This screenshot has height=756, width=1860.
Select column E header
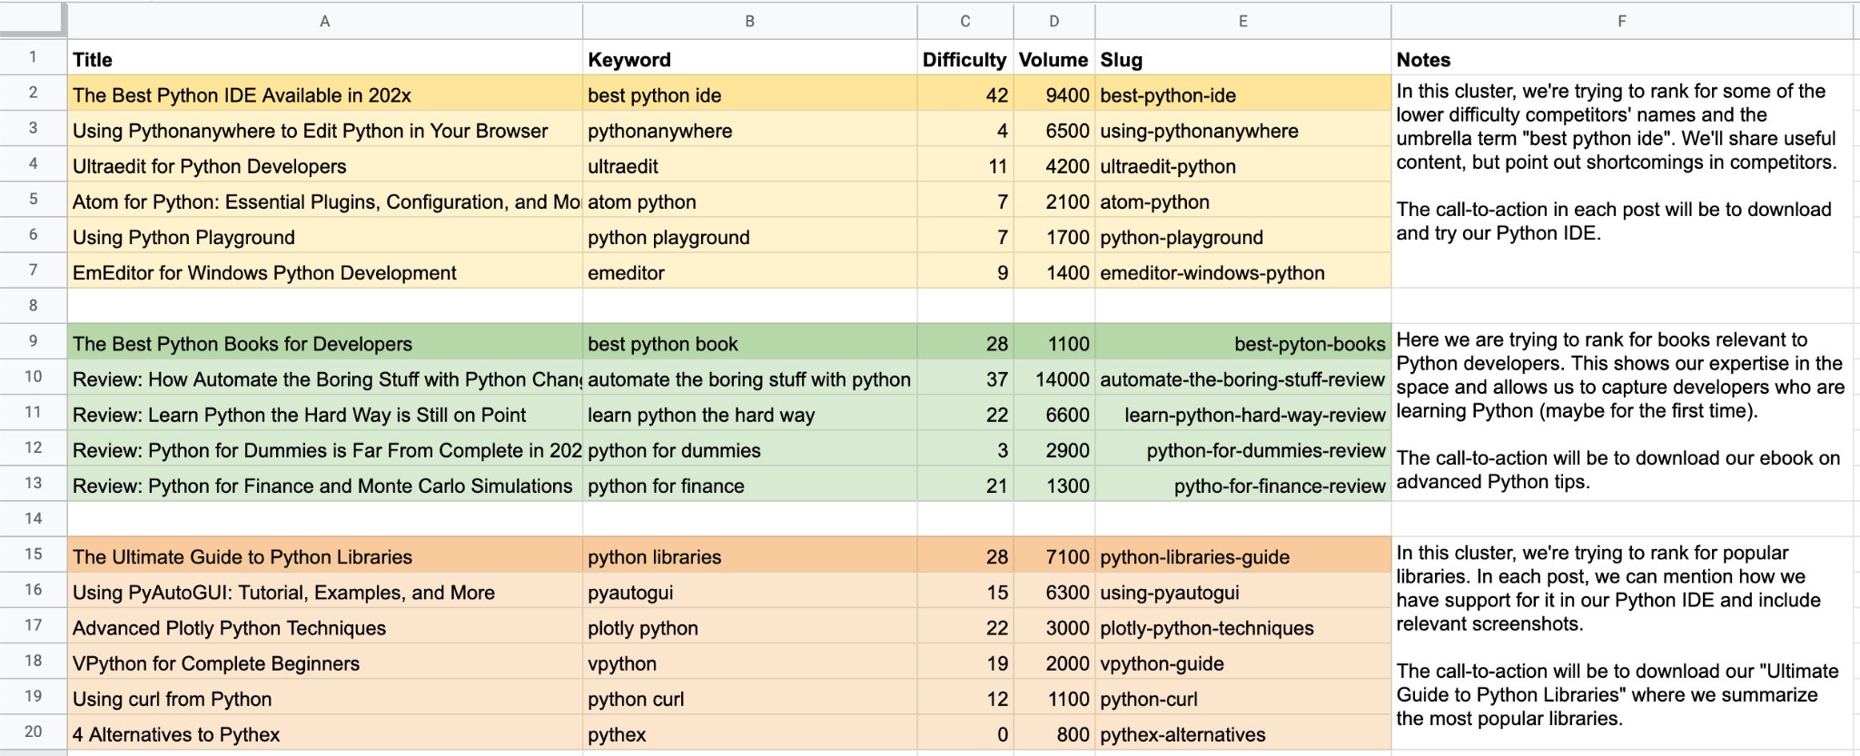click(1242, 21)
